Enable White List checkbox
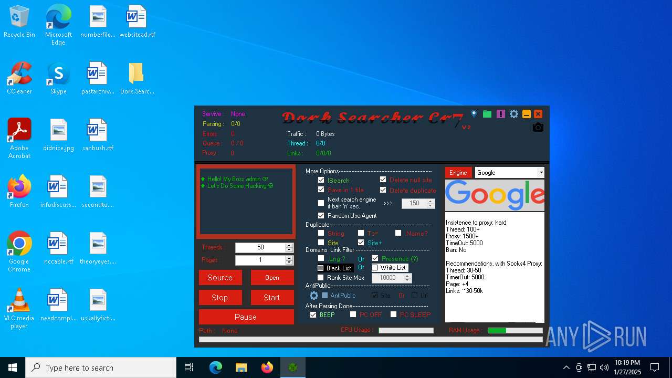Viewport: 672px width, 378px height. (375, 268)
